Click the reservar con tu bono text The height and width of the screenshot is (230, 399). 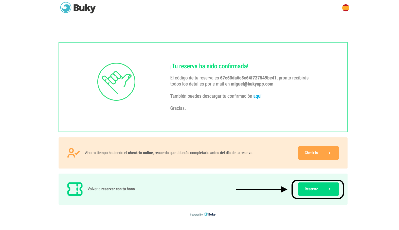(118, 189)
